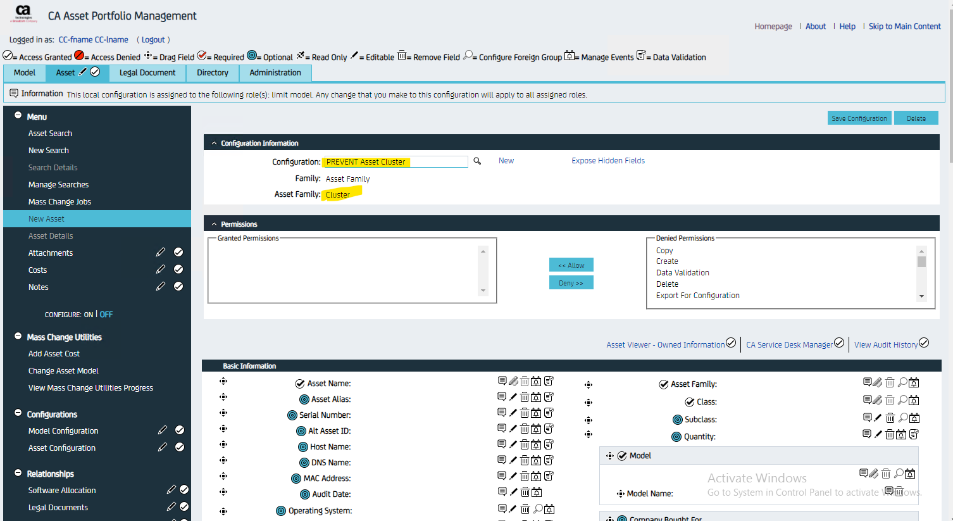
Task: Toggle access checkmark for Model Configuration
Action: click(x=180, y=430)
